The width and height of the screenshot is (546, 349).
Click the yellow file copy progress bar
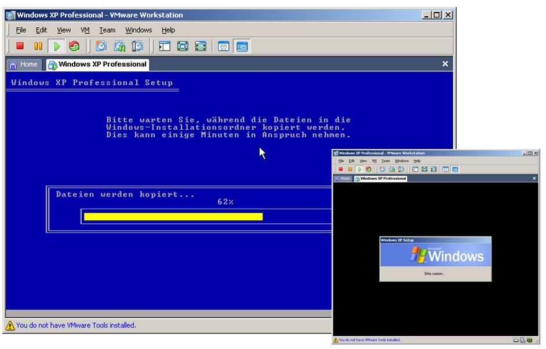click(x=173, y=217)
